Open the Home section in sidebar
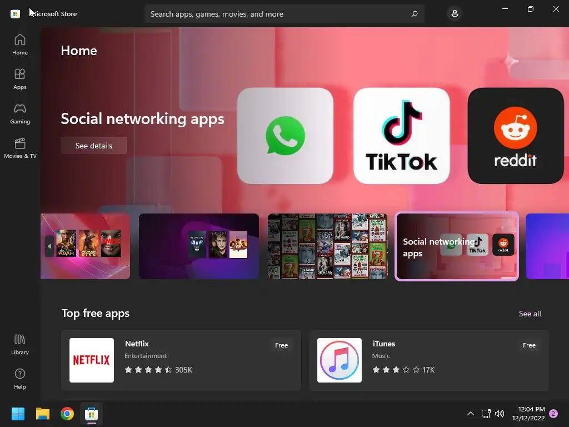Screen dimensions: 569x427 20,44
